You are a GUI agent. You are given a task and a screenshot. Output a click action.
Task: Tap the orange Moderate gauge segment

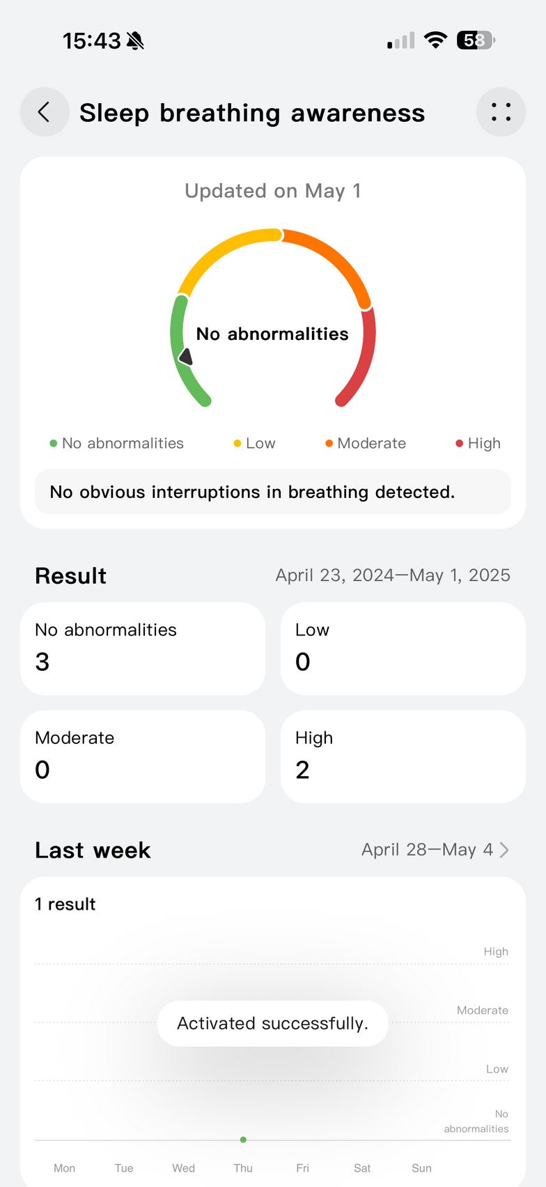click(334, 259)
